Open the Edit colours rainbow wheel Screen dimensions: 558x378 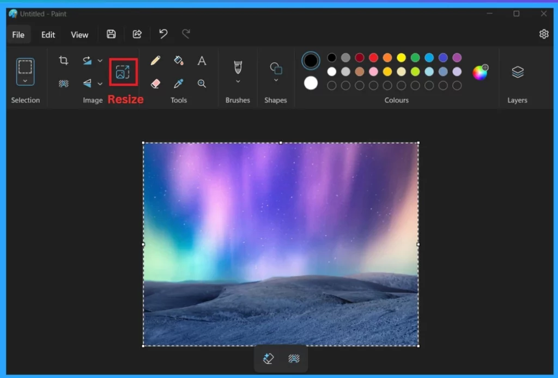(480, 72)
